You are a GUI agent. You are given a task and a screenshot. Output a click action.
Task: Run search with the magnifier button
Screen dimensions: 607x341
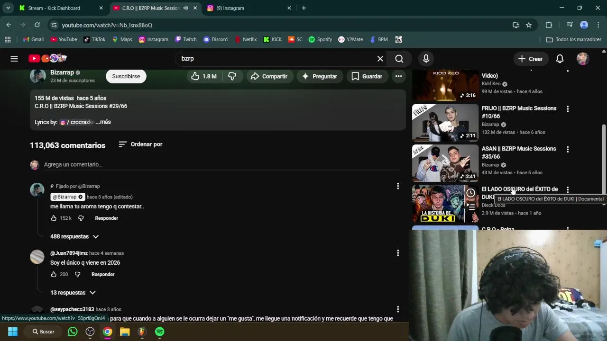[399, 59]
